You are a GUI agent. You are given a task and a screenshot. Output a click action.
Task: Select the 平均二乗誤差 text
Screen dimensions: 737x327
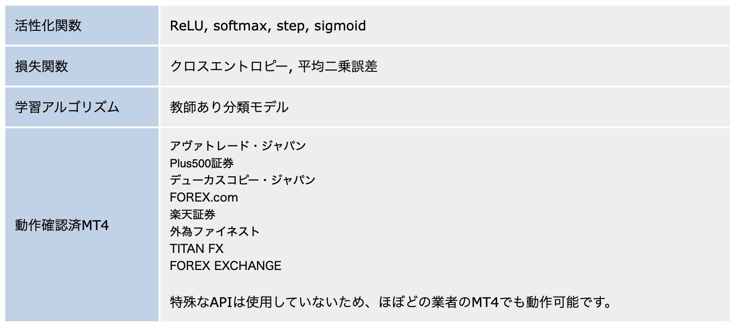point(338,67)
